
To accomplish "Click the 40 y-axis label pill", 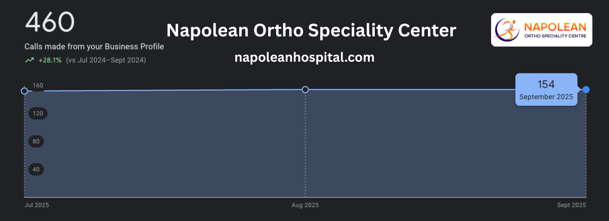I will pyautogui.click(x=36, y=169).
